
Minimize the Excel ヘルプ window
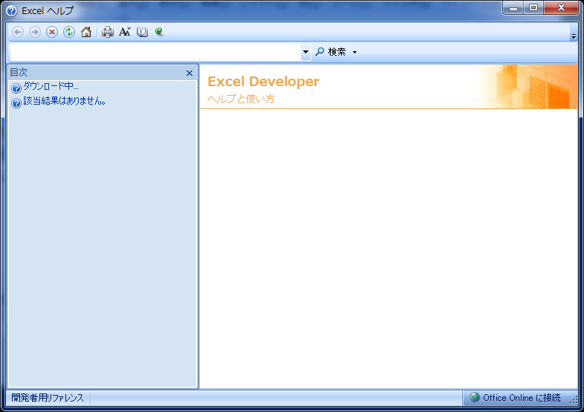point(513,8)
